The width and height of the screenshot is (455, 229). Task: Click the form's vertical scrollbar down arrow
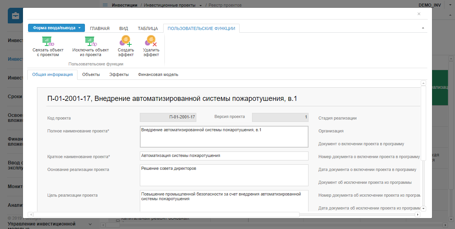(423, 208)
